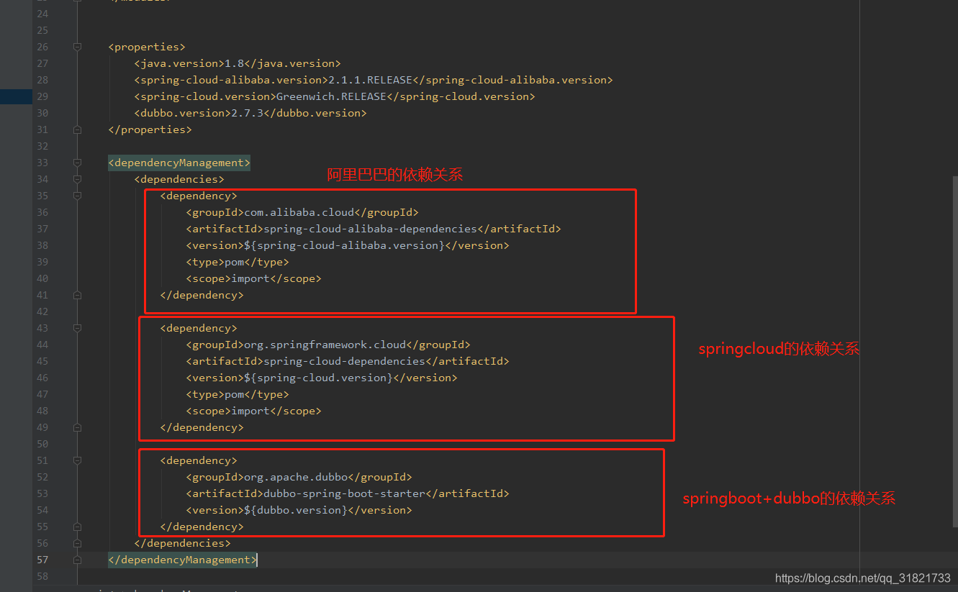Collapse the alibaba dependency at line 35

(77, 196)
